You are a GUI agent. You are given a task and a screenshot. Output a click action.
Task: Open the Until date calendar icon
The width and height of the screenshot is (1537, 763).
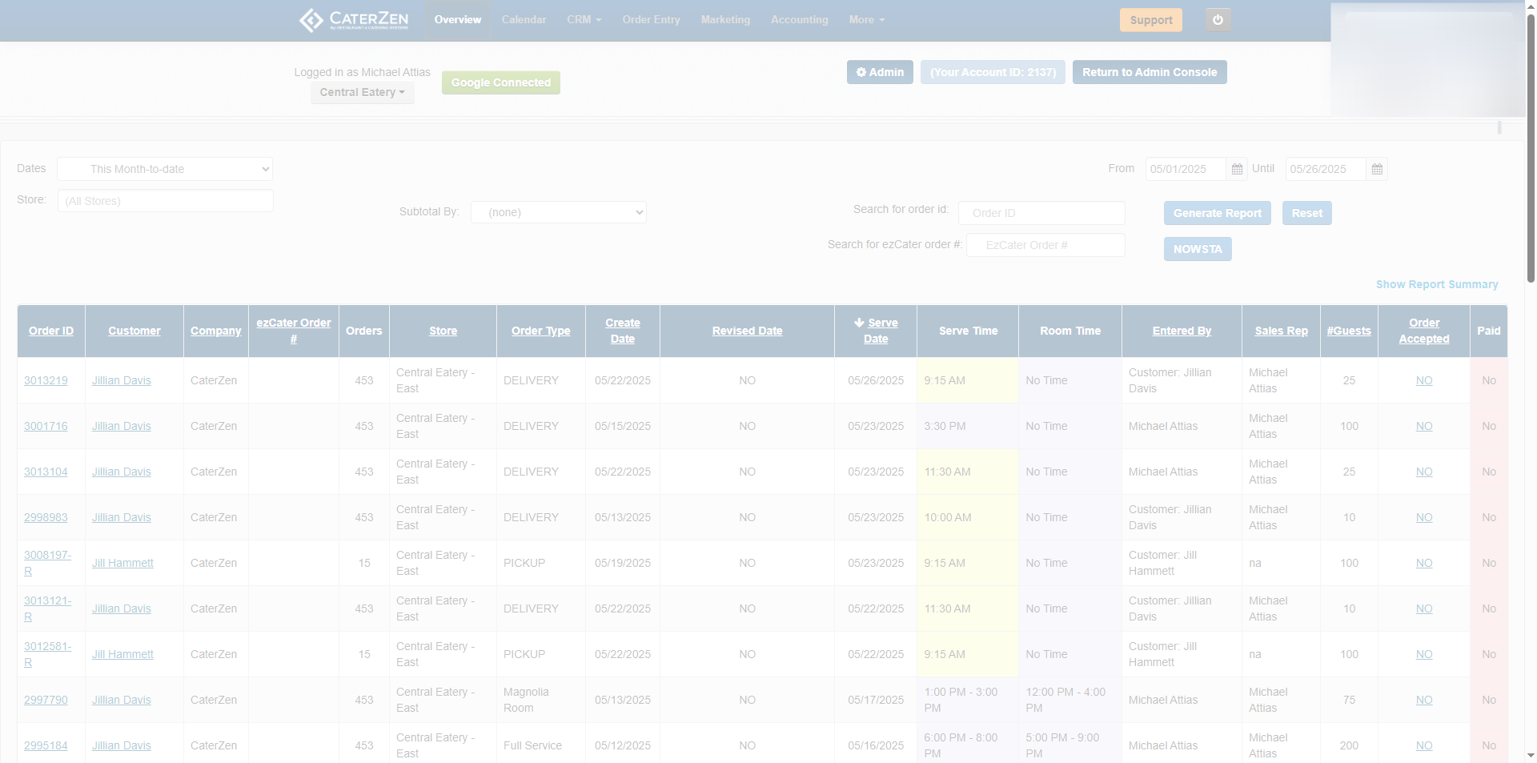(x=1377, y=169)
